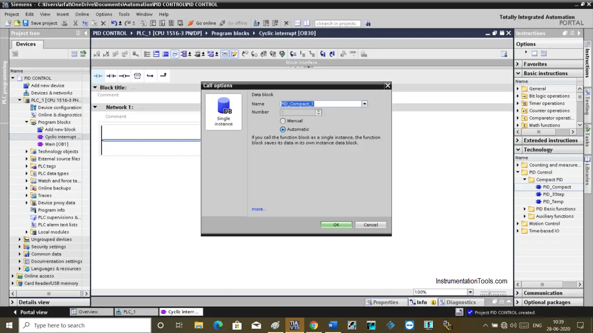Click Cancel in Call options dialog
Viewport: 593px width, 333px height.
pos(371,225)
